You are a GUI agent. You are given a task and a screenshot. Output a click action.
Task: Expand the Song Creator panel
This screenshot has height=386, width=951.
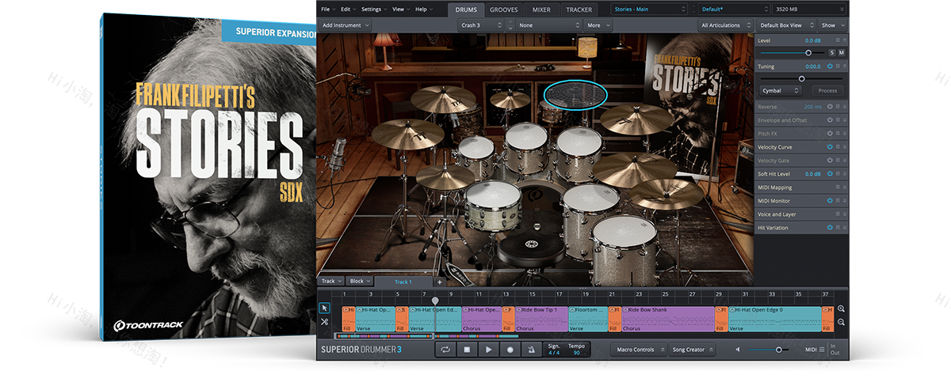[692, 350]
